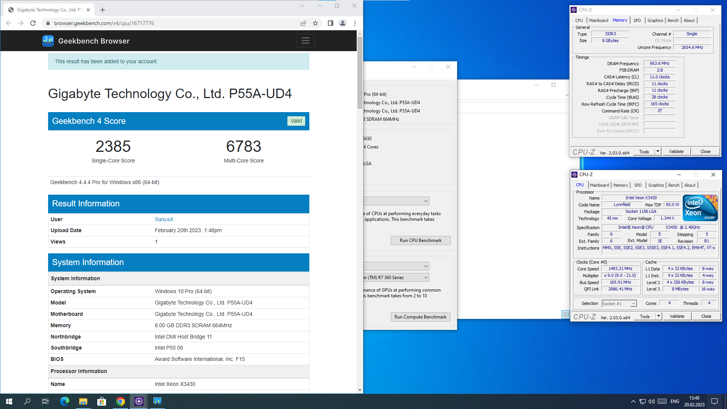Switch to Mainboard tab in upper CPU-Z
The width and height of the screenshot is (727, 409).
coord(599,20)
